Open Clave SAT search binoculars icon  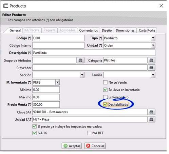(x=151, y=112)
